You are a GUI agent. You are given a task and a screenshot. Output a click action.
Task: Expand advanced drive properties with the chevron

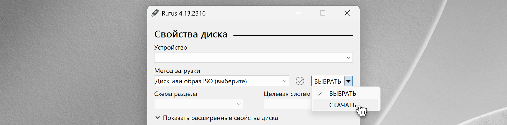[x=158, y=118]
